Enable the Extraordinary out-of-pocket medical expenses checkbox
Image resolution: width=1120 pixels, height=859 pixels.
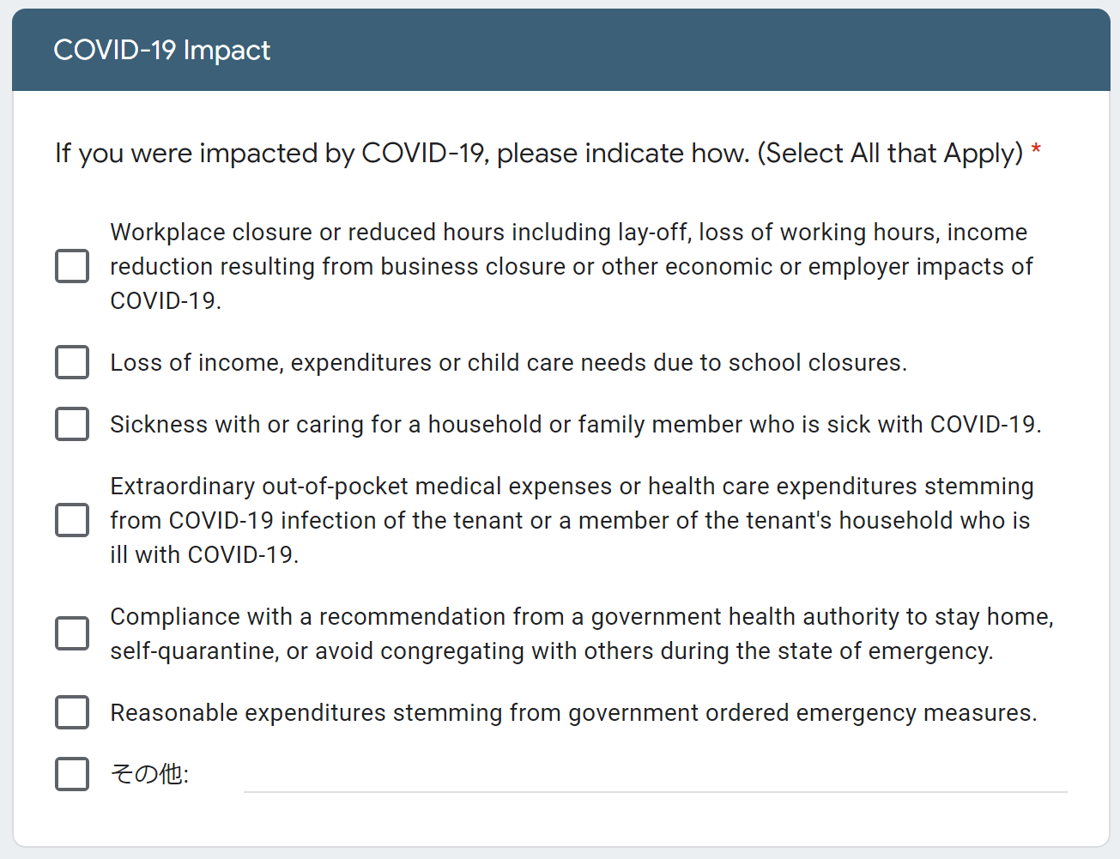coord(72,520)
